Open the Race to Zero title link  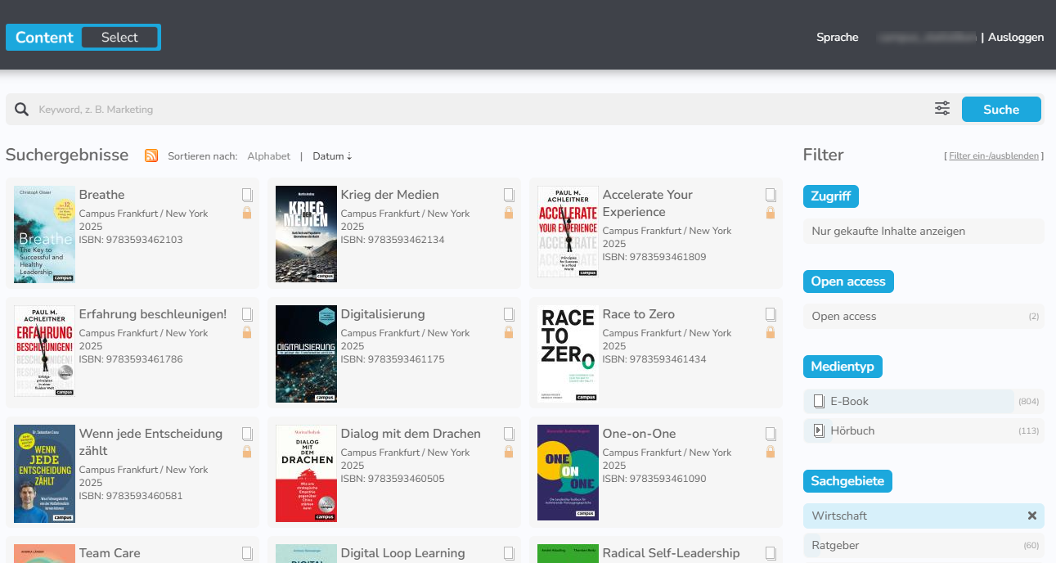pos(638,314)
